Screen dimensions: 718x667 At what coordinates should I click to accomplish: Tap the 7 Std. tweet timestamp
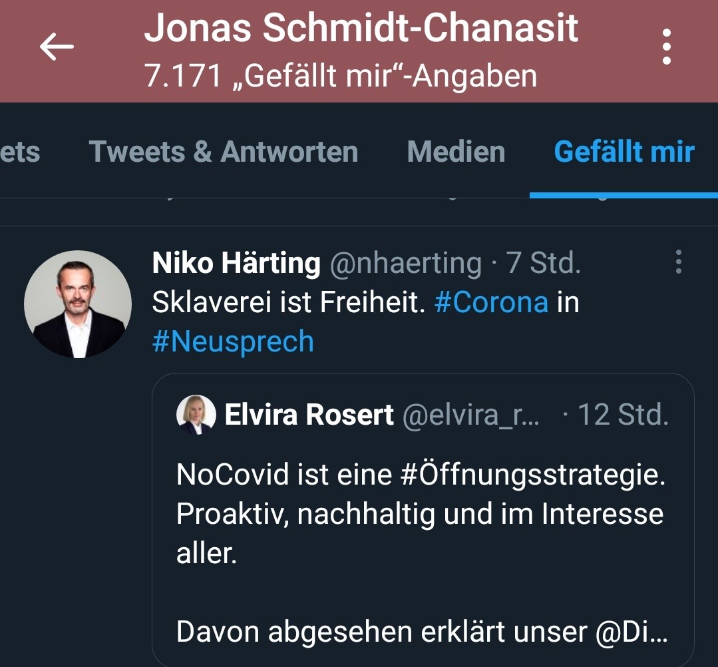pyautogui.click(x=544, y=263)
